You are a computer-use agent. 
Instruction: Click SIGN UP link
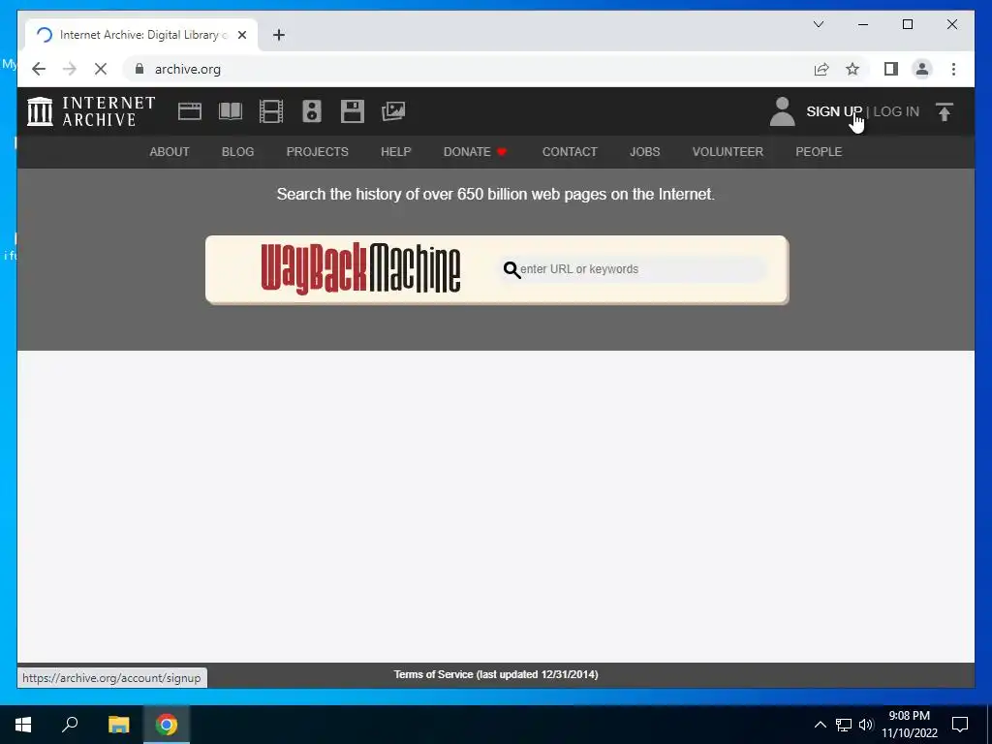[x=834, y=111]
